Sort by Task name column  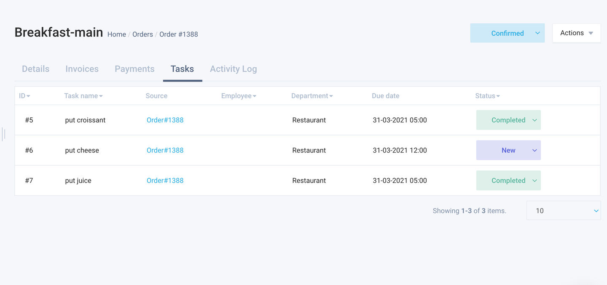tap(83, 96)
